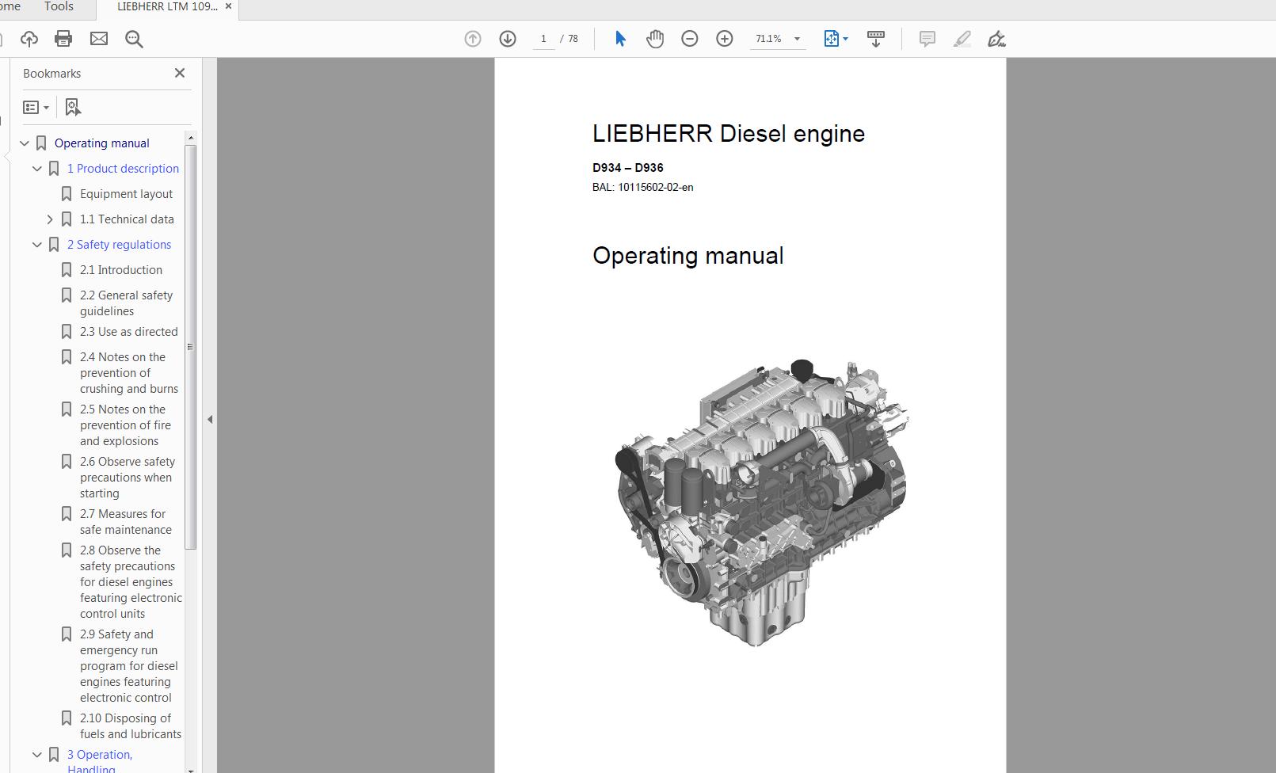Go to 2 Safety regulations bookmark

tap(119, 245)
